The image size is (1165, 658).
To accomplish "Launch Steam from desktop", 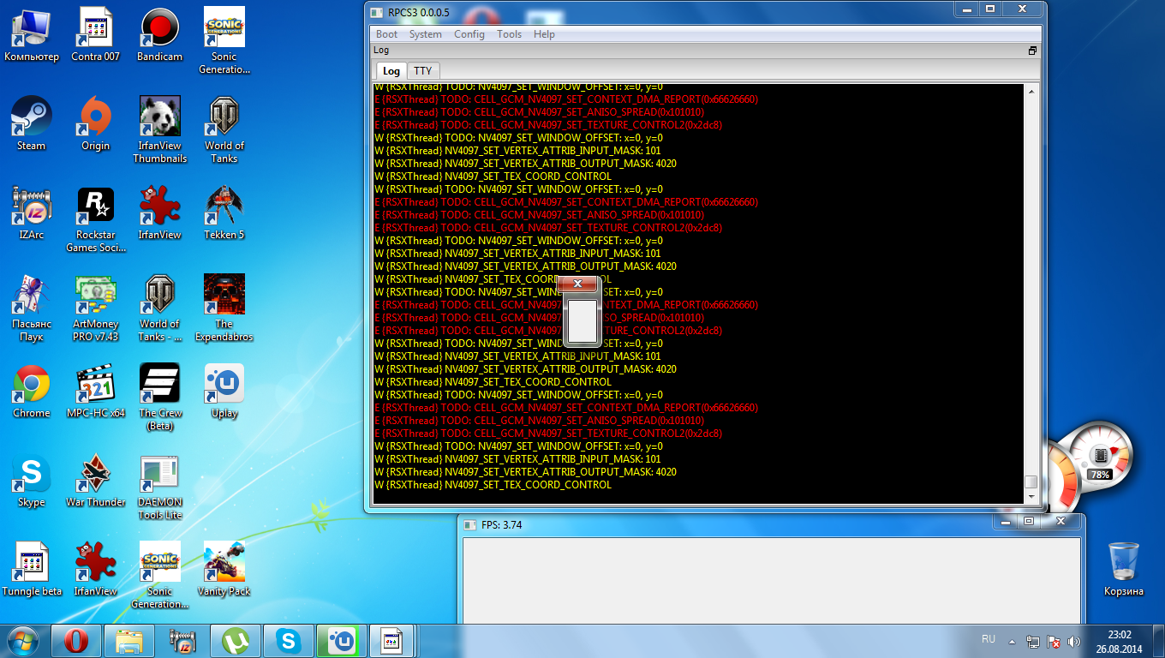I will tap(32, 120).
